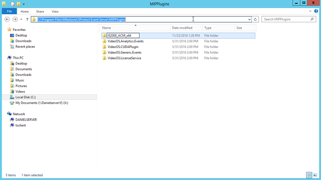Click the Favorites star icon

[9, 30]
